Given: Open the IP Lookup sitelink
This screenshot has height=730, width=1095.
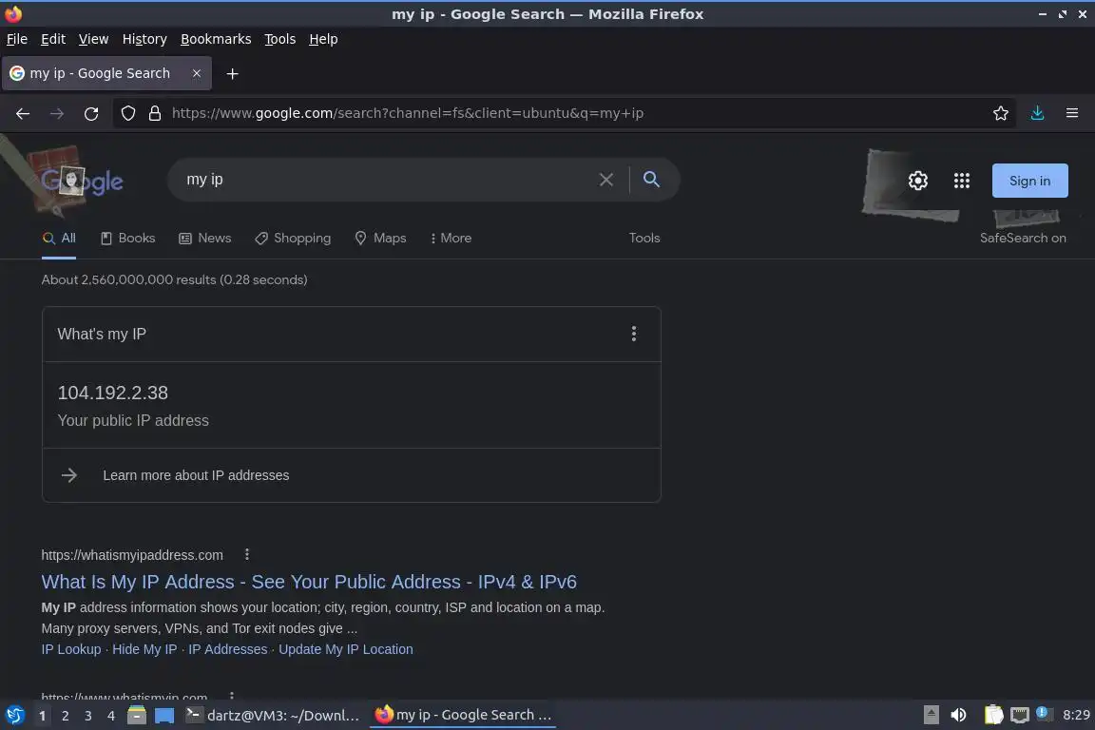Looking at the screenshot, I should [71, 649].
